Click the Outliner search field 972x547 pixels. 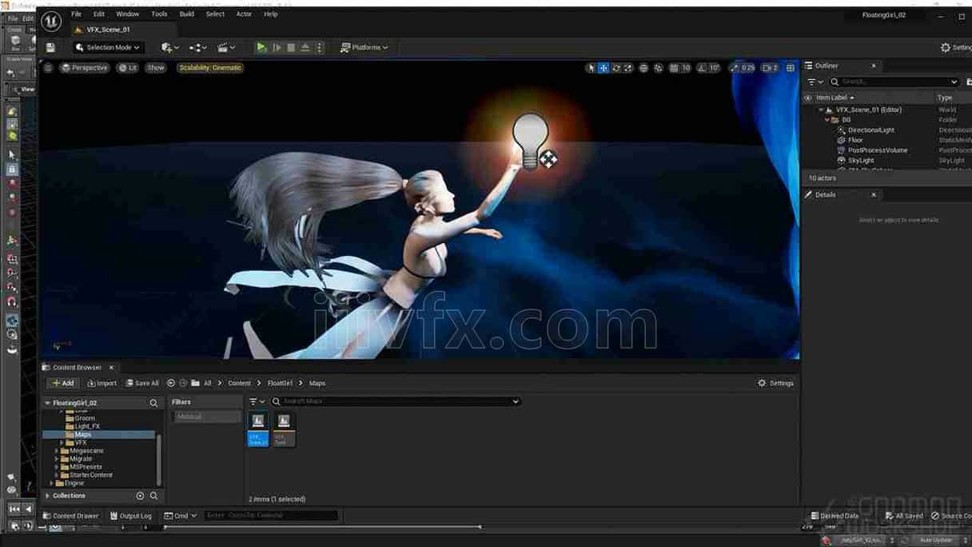coord(894,82)
